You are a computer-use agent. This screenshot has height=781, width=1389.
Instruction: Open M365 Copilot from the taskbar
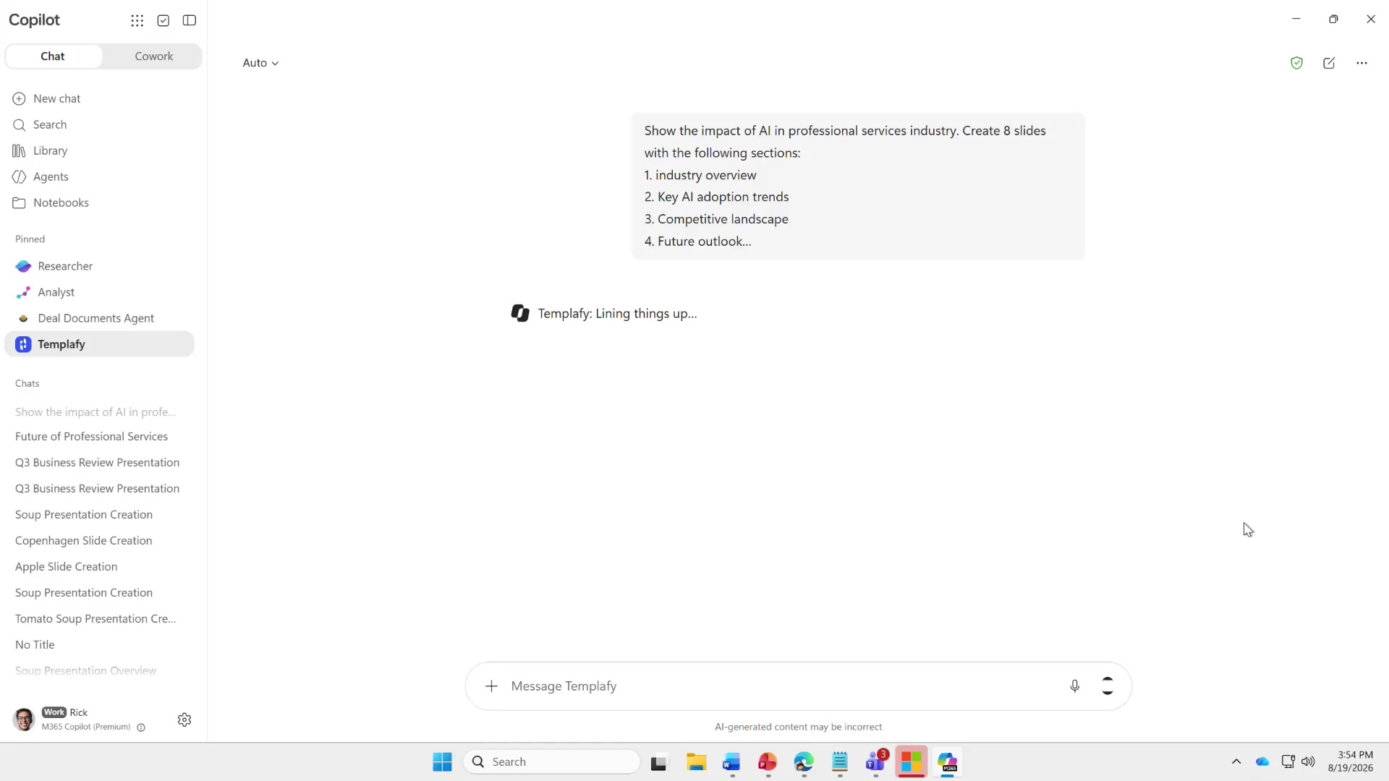click(x=948, y=762)
